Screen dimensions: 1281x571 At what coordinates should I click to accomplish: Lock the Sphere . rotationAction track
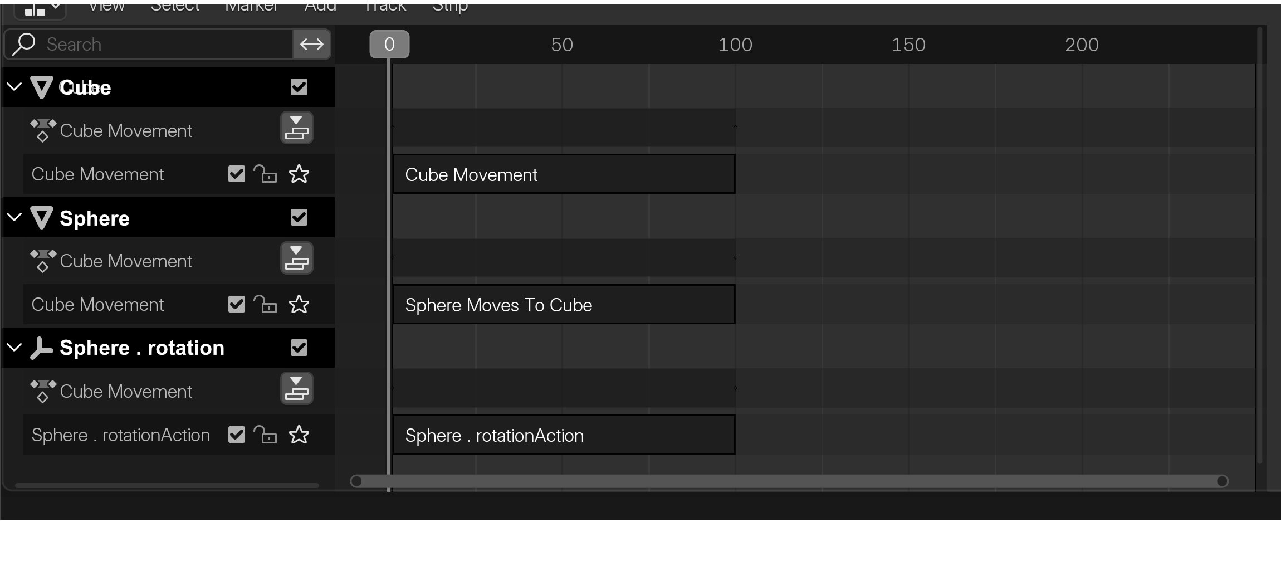[266, 435]
